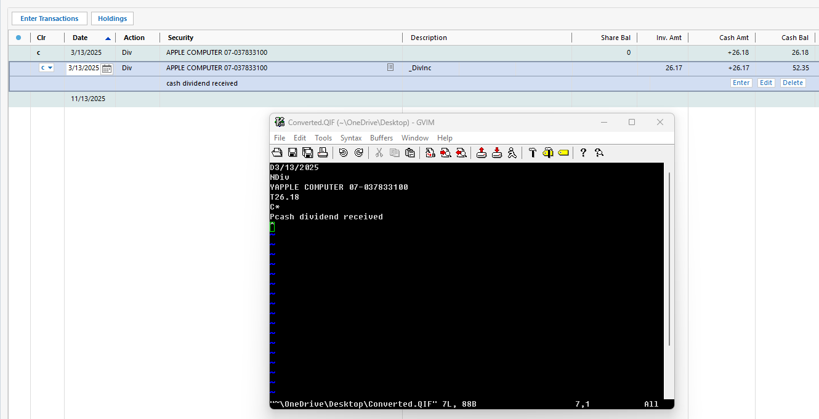Click the C* line in GVIM editor

coord(275,207)
